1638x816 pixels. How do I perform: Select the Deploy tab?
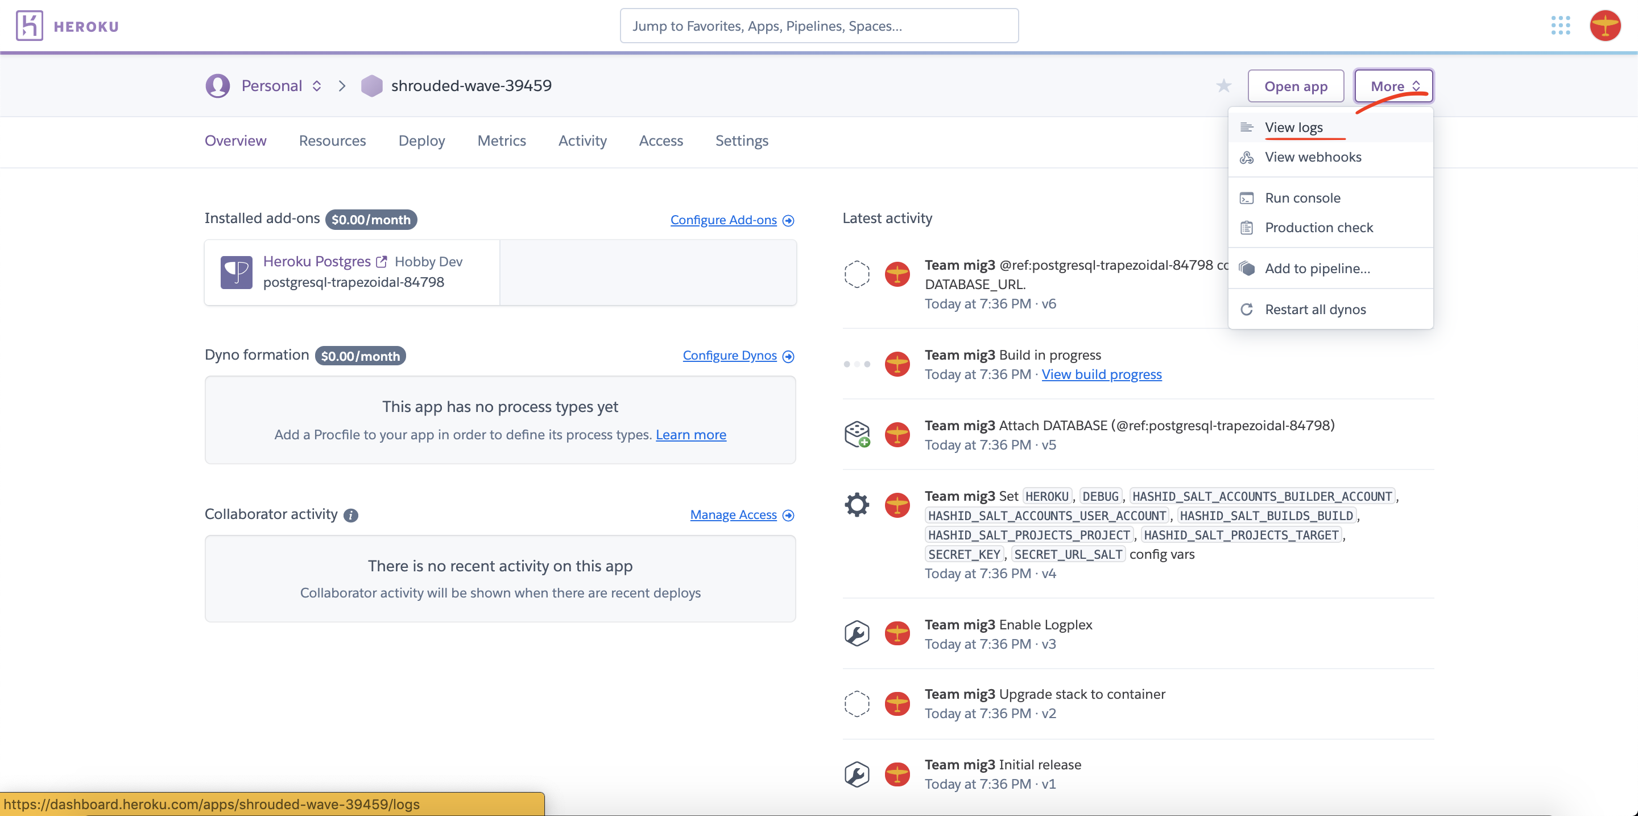(x=422, y=140)
